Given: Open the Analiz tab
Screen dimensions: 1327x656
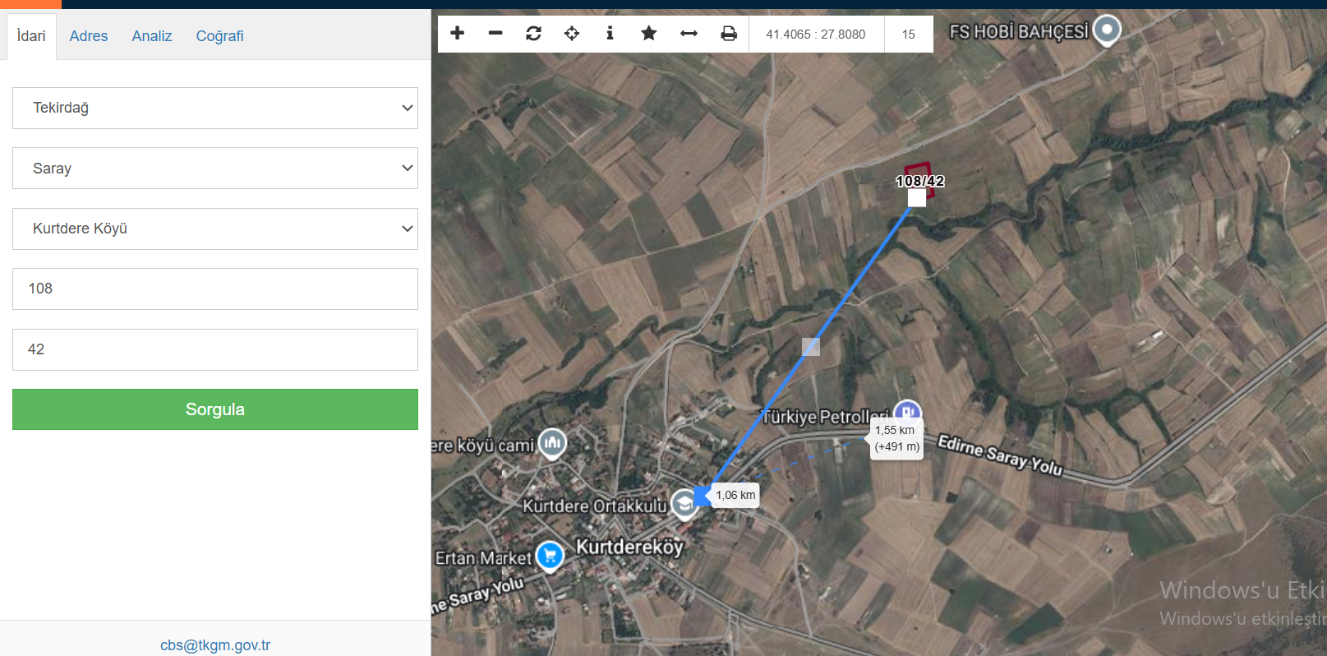Looking at the screenshot, I should [152, 36].
